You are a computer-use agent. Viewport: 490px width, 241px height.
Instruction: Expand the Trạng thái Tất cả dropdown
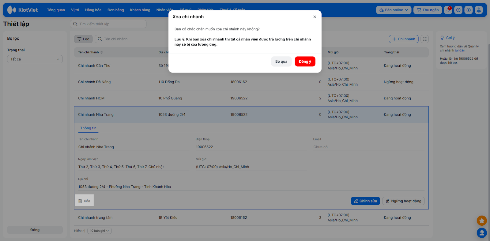coord(35,59)
